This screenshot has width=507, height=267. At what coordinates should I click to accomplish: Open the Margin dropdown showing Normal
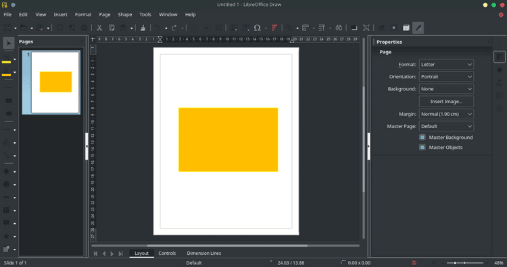[x=446, y=114]
